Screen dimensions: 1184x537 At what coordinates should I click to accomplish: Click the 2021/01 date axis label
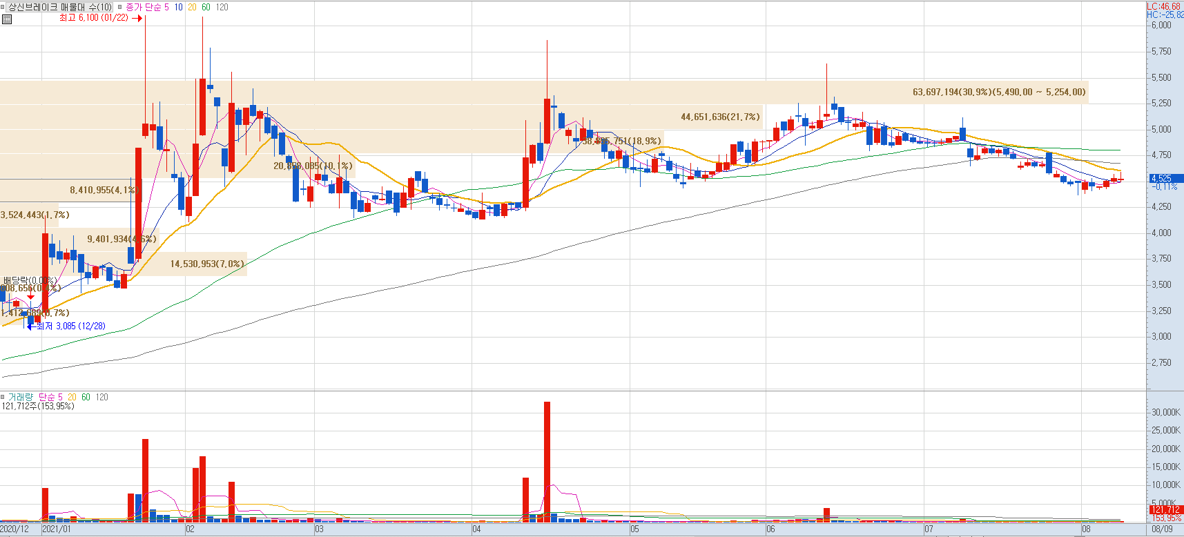[x=57, y=529]
